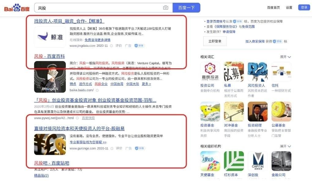Click the Baidu logo

17,8
